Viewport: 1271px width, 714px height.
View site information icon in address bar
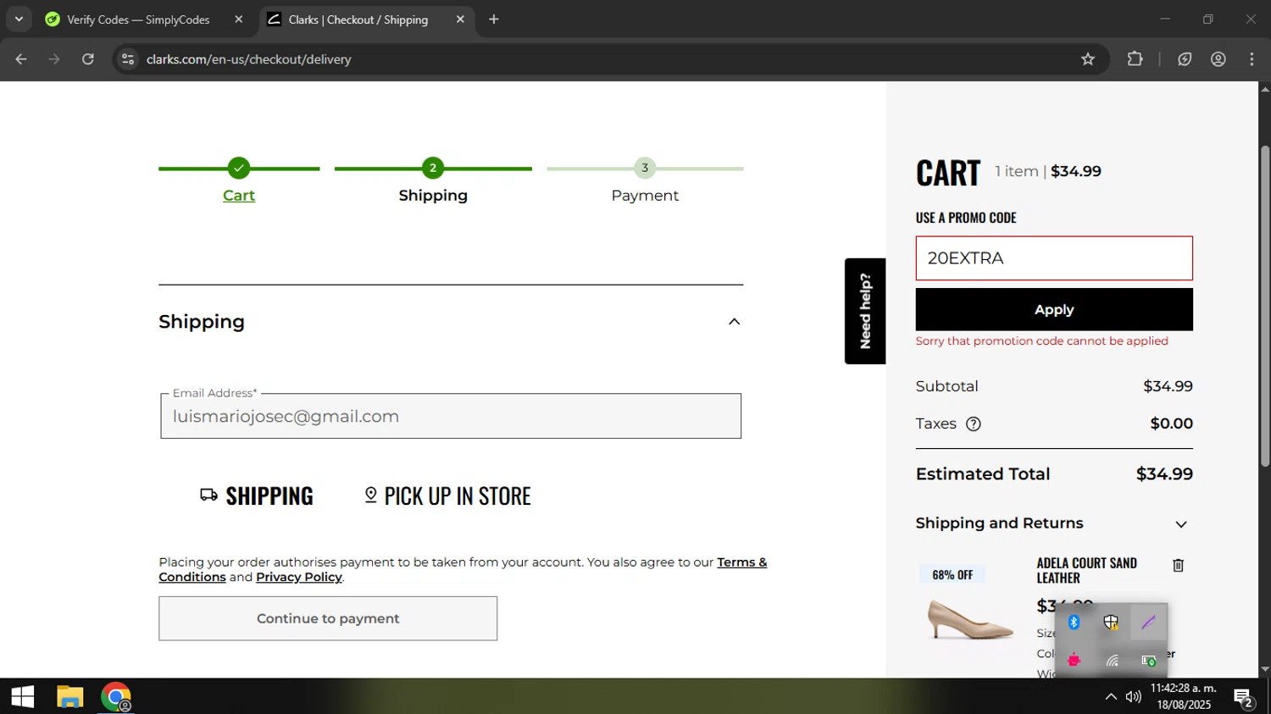point(128,59)
